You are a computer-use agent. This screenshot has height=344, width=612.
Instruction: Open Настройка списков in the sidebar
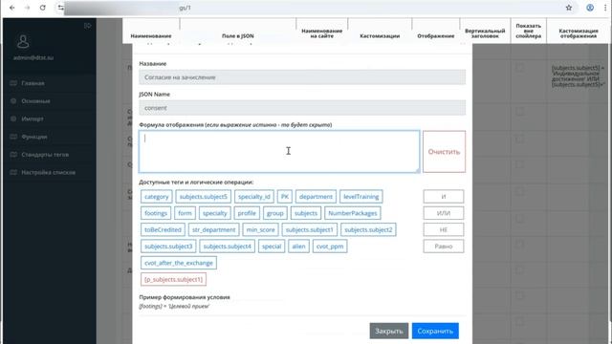coord(49,172)
